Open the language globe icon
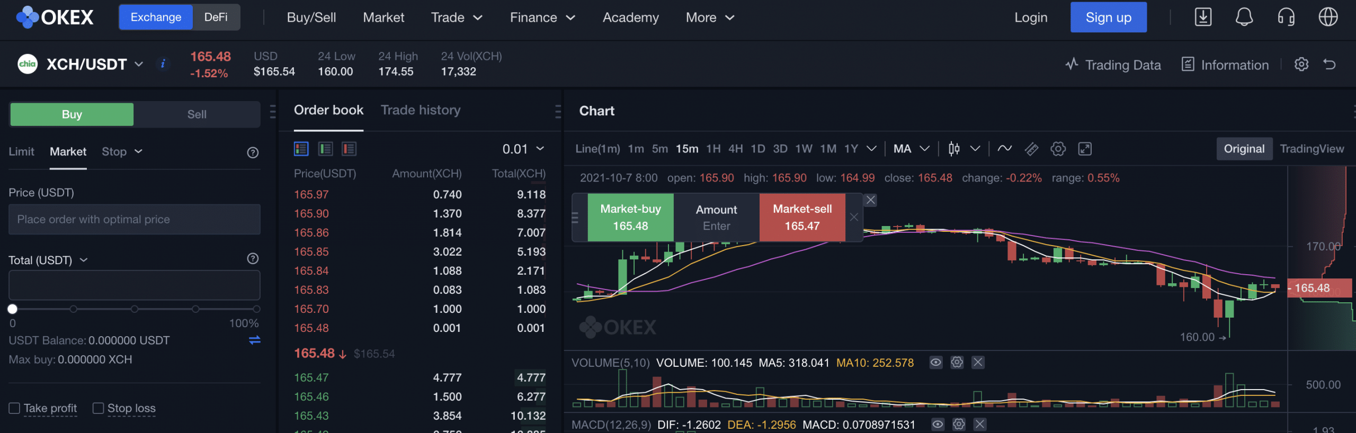 pyautogui.click(x=1328, y=17)
